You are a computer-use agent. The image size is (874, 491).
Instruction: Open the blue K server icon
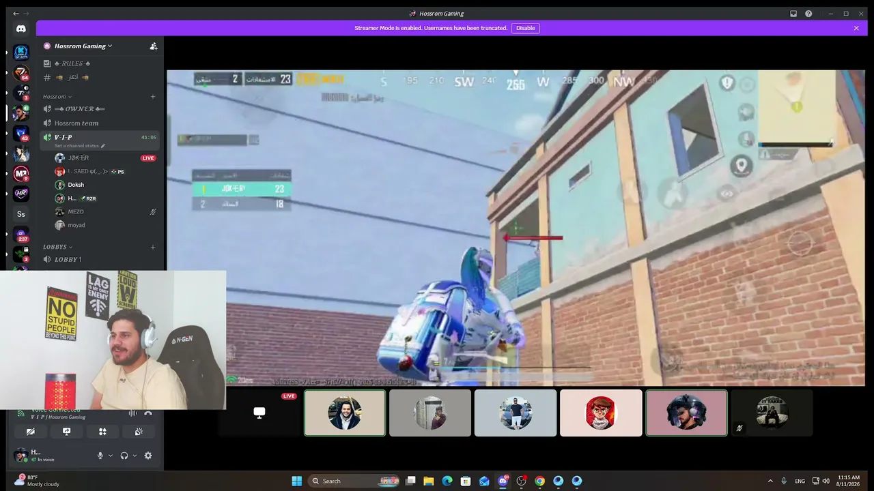pyautogui.click(x=21, y=53)
